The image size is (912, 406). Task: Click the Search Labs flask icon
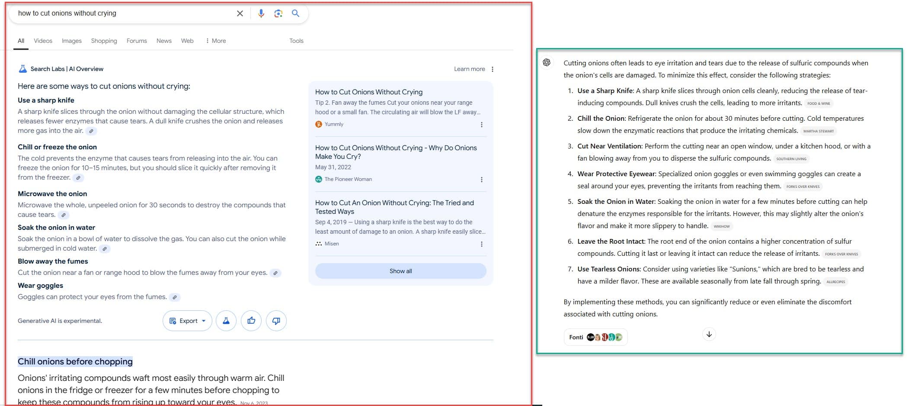pos(22,69)
